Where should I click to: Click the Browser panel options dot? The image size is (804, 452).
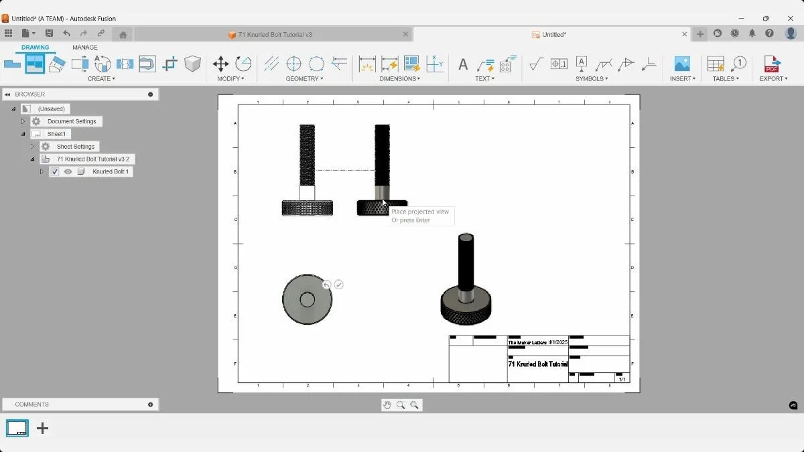(150, 94)
